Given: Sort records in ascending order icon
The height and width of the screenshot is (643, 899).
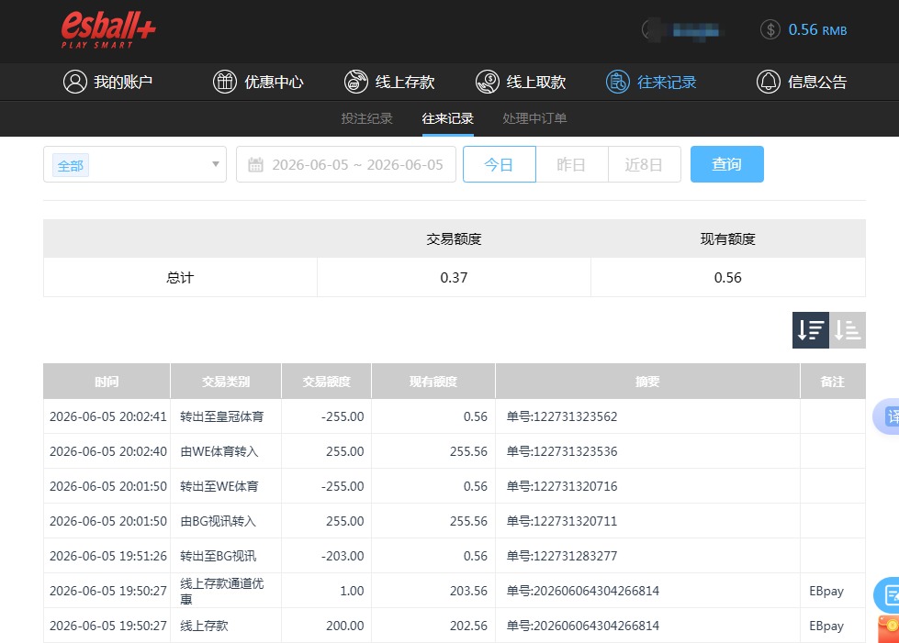Looking at the screenshot, I should pos(848,330).
